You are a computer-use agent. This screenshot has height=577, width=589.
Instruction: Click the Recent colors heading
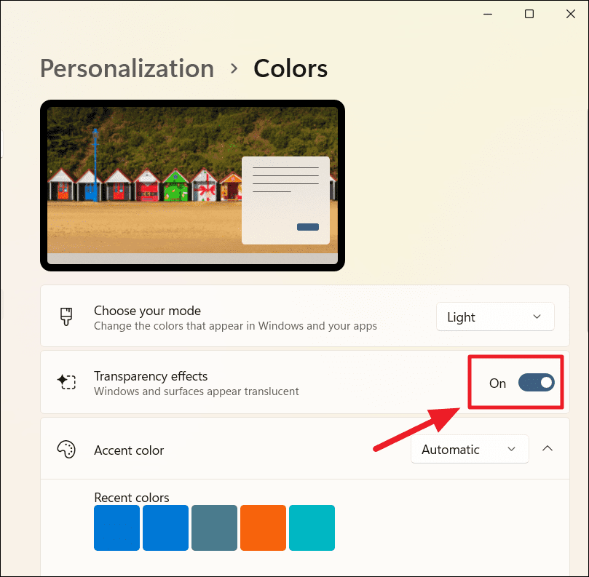pos(132,498)
